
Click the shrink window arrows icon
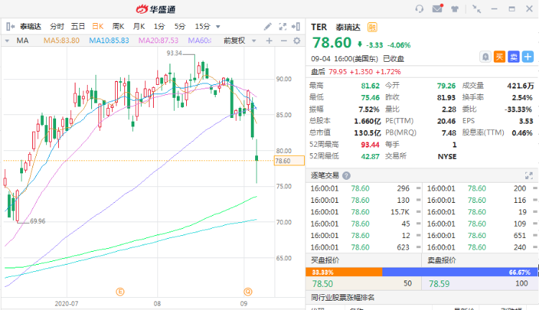click(476, 9)
